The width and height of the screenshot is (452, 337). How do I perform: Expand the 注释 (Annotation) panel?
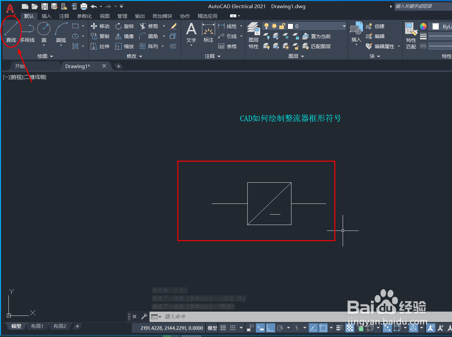tap(213, 56)
